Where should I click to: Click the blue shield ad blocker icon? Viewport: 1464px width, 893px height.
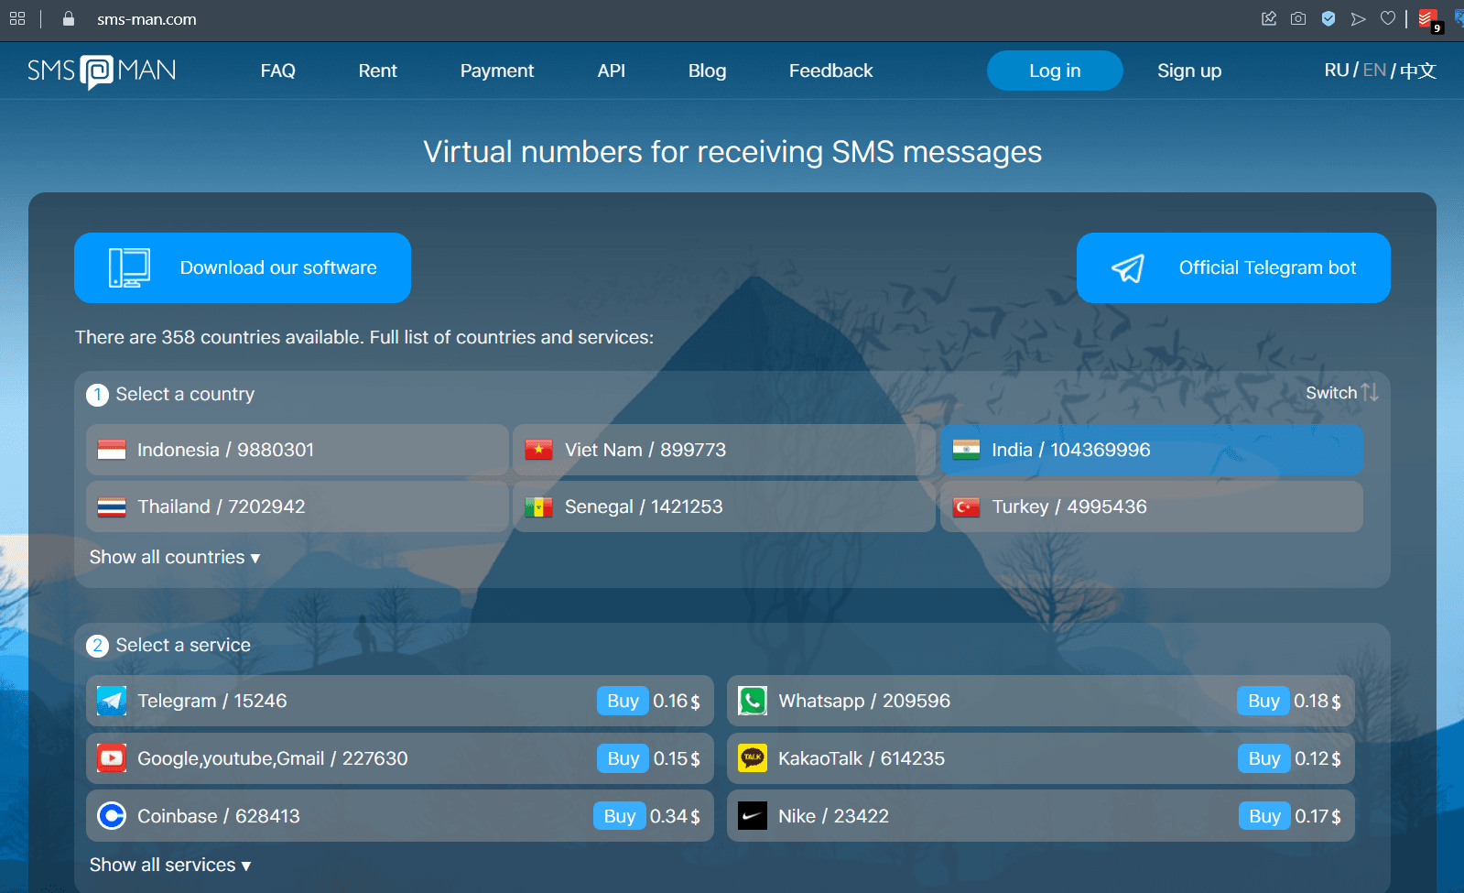(x=1328, y=18)
